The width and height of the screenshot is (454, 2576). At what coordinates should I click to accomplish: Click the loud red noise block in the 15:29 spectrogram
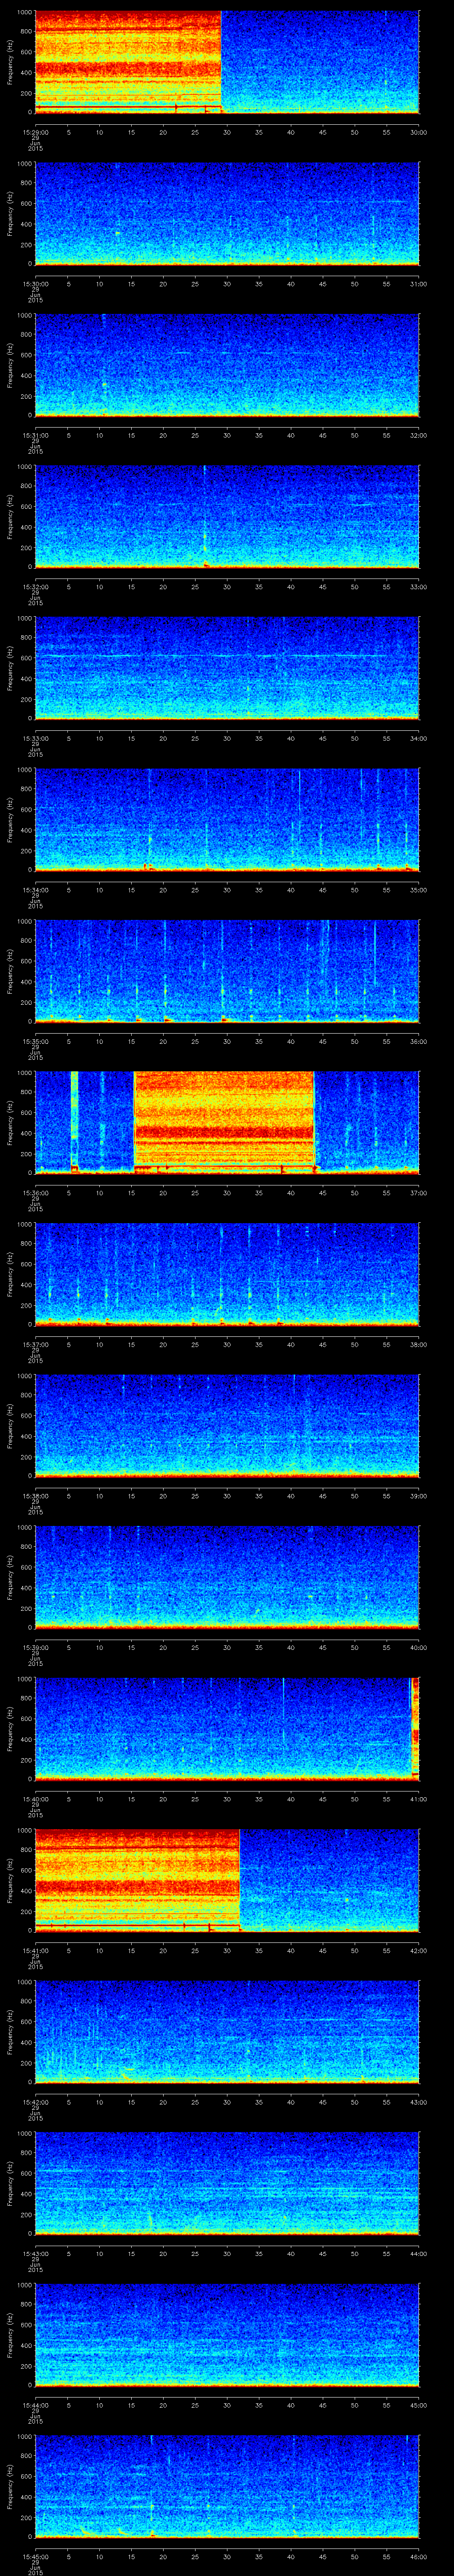pyautogui.click(x=128, y=62)
